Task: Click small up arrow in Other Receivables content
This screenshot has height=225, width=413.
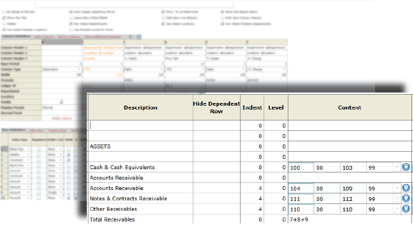Action: click(397, 209)
